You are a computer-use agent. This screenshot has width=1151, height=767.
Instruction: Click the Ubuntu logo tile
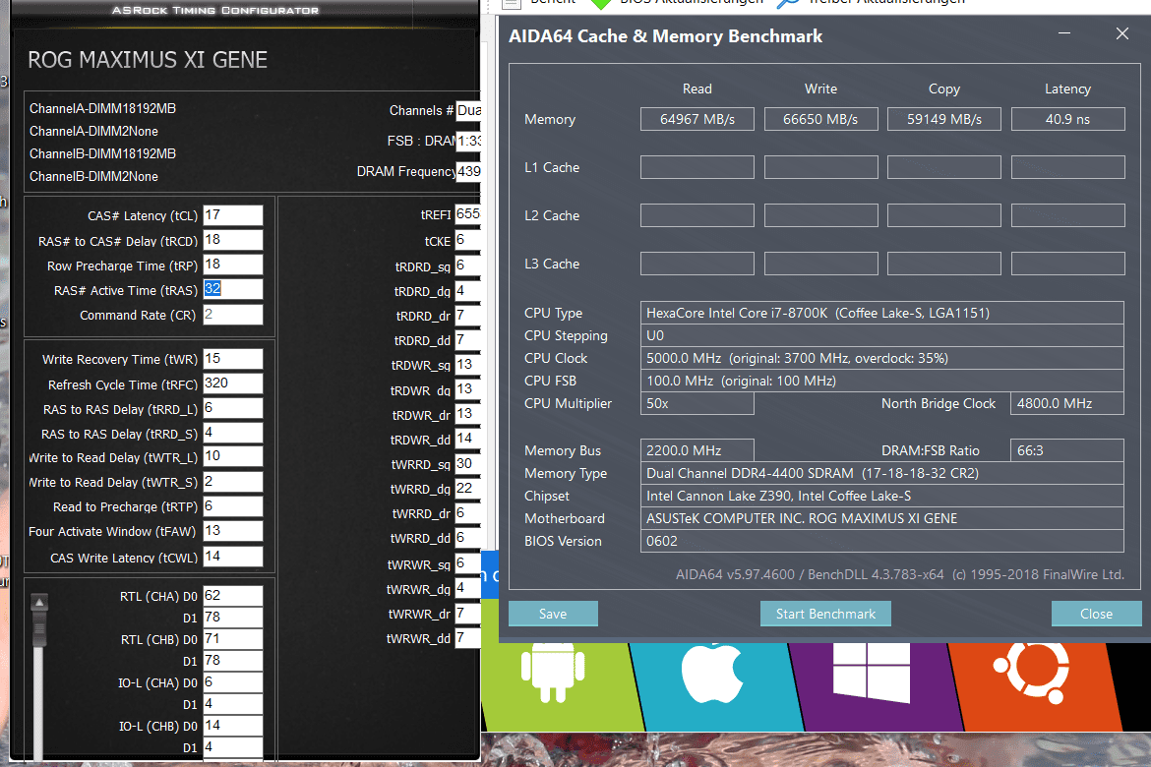pos(1031,672)
